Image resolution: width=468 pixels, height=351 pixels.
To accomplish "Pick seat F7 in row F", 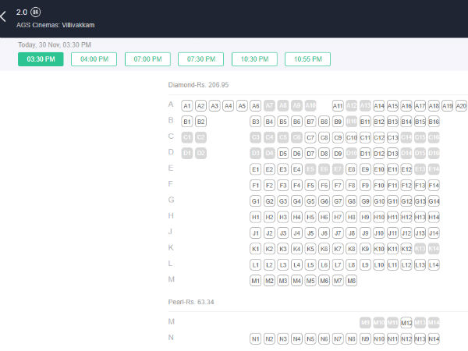I will pos(338,185).
